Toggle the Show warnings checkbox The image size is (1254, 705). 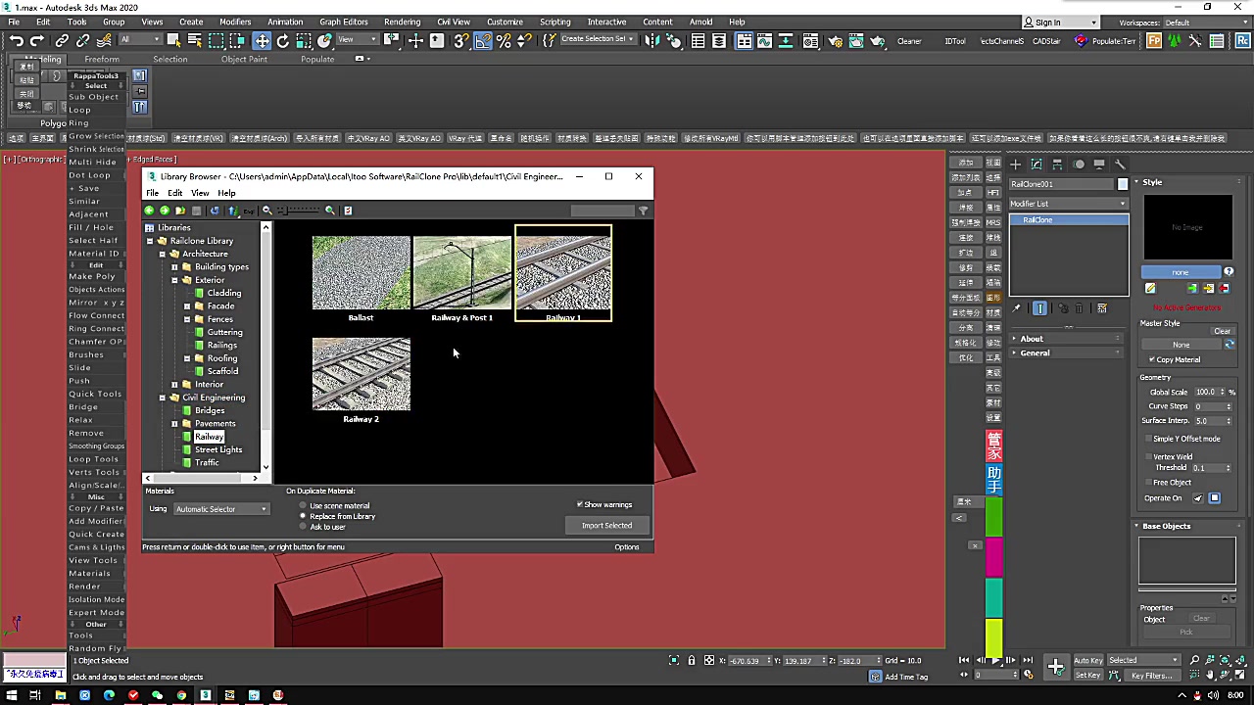pyautogui.click(x=580, y=504)
